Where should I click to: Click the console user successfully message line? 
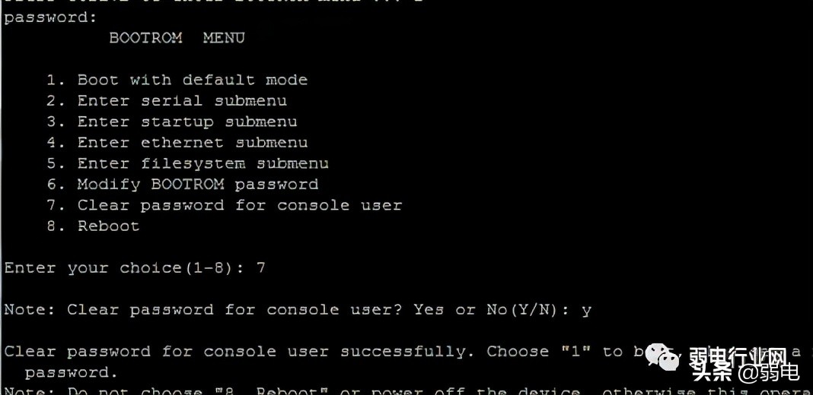[x=406, y=352]
